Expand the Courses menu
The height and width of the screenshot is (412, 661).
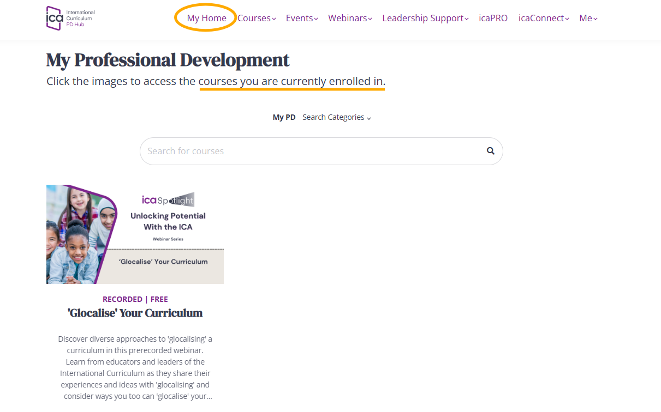click(256, 18)
